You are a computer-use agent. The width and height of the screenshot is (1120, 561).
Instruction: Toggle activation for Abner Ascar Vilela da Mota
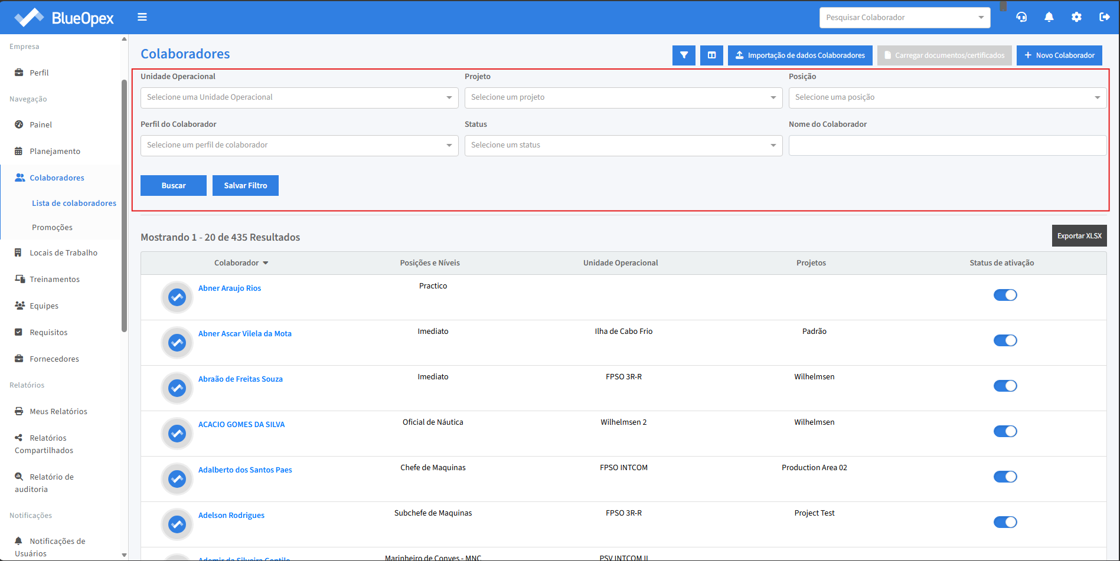(1005, 340)
